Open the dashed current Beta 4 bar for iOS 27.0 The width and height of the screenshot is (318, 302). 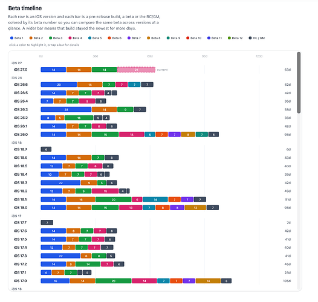point(136,69)
